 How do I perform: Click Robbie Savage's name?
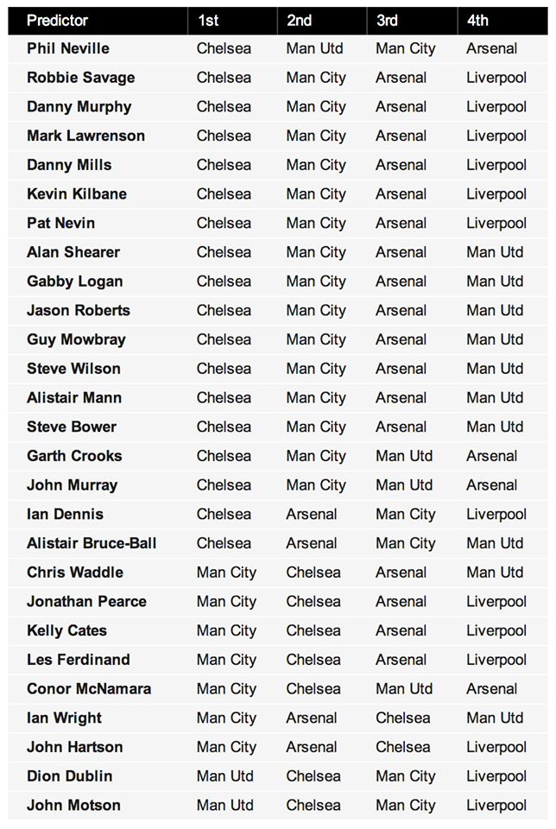click(81, 78)
